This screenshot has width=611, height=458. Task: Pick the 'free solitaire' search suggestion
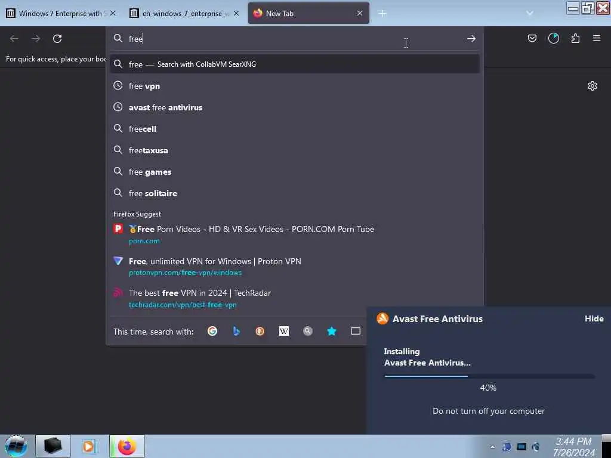(295, 193)
